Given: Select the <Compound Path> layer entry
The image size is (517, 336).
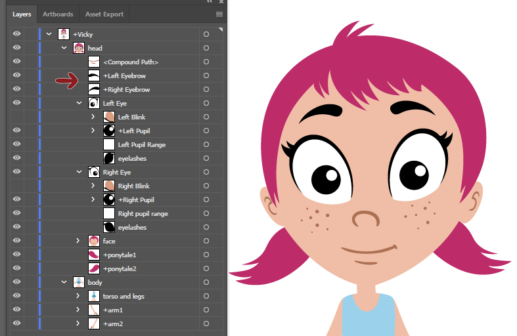Looking at the screenshot, I should tap(131, 62).
